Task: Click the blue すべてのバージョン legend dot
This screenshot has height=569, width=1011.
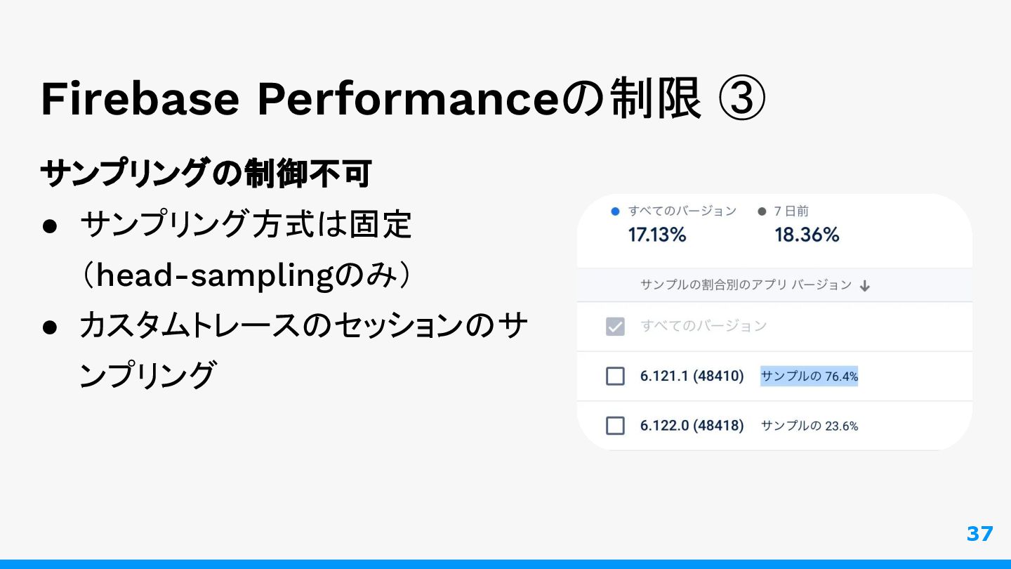Action: (616, 211)
